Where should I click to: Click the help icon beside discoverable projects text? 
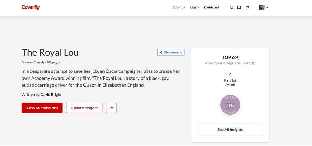[x=254, y=63]
